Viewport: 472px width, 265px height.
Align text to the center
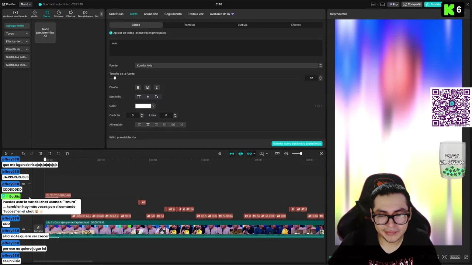click(x=148, y=125)
